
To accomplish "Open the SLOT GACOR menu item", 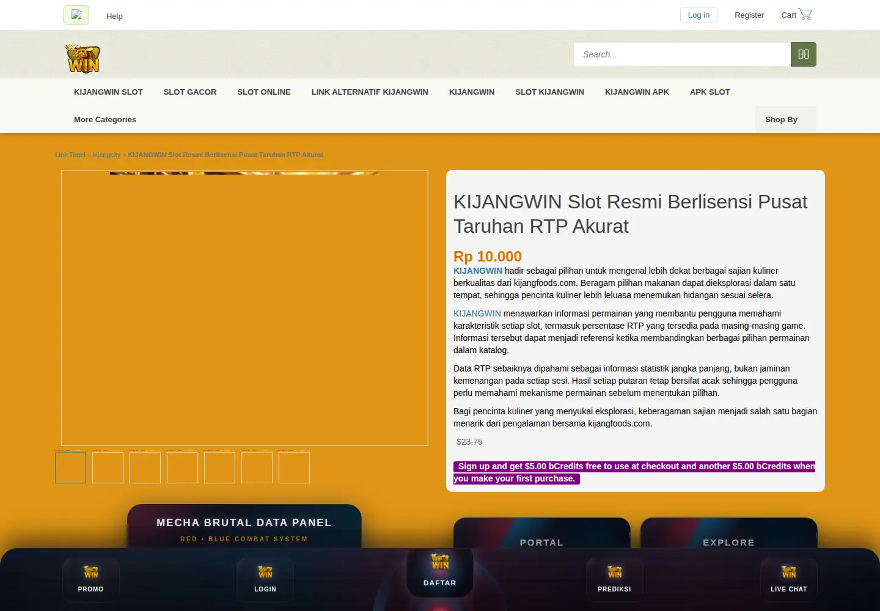I will 190,92.
